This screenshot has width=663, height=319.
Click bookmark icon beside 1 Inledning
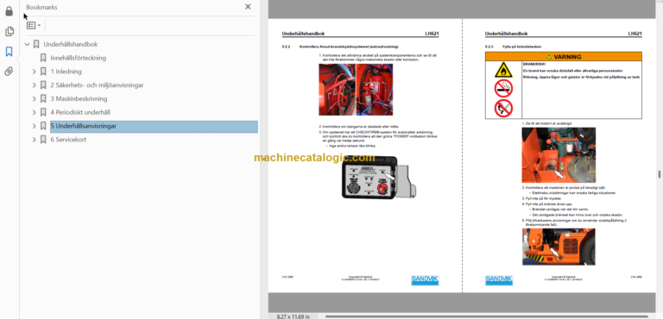pos(43,72)
